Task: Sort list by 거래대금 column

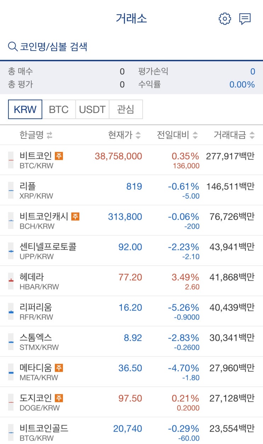Action: coord(252,135)
